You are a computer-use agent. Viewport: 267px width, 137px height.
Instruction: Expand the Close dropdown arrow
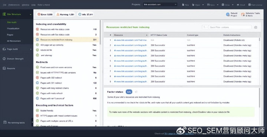coord(233,5)
